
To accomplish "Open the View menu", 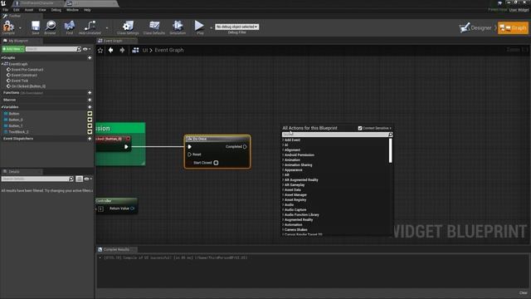I will [x=42, y=10].
